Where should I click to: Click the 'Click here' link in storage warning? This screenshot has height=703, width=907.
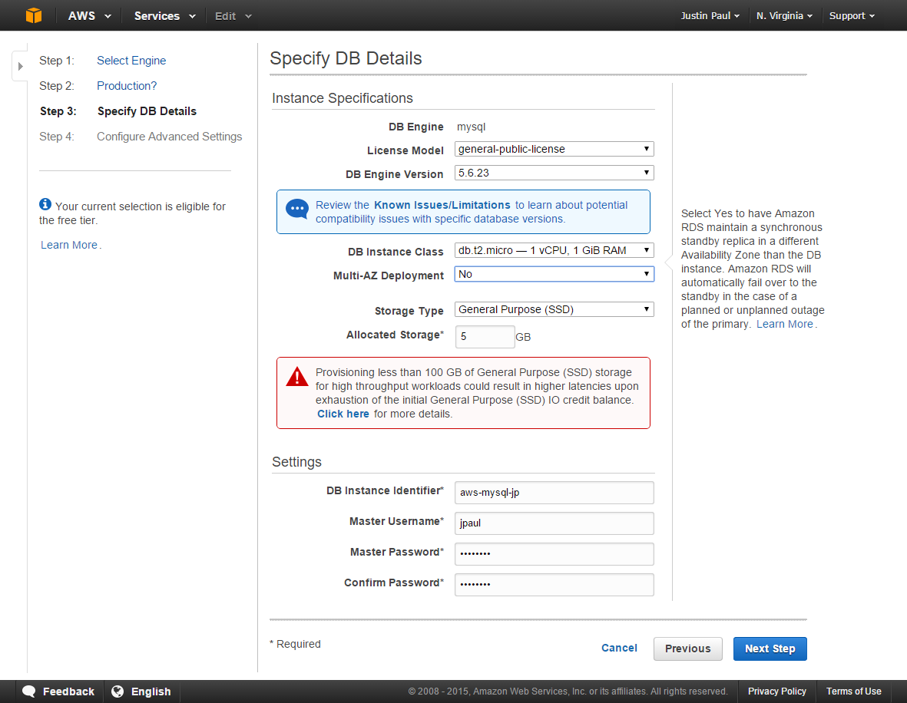point(343,414)
